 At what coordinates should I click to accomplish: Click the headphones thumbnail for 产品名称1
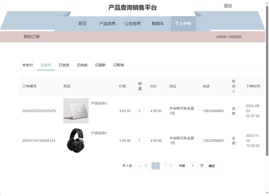click(76, 140)
